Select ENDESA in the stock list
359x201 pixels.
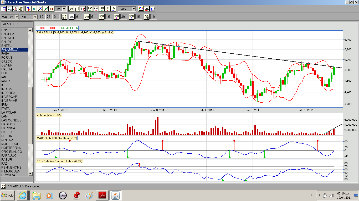pyautogui.click(x=8, y=34)
